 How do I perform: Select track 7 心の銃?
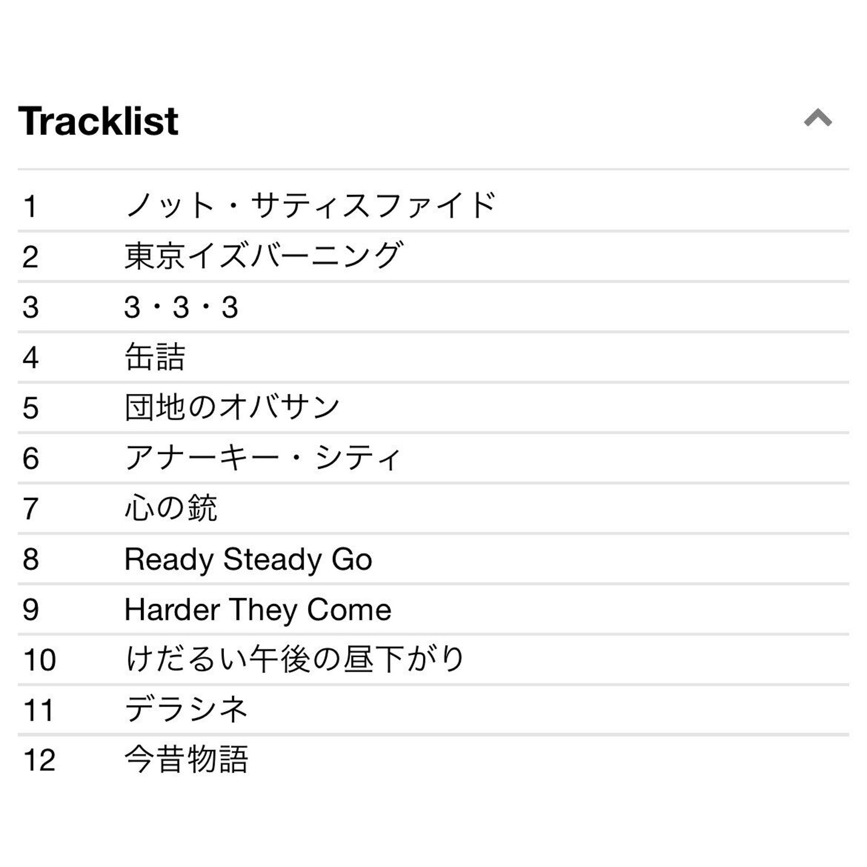(433, 508)
